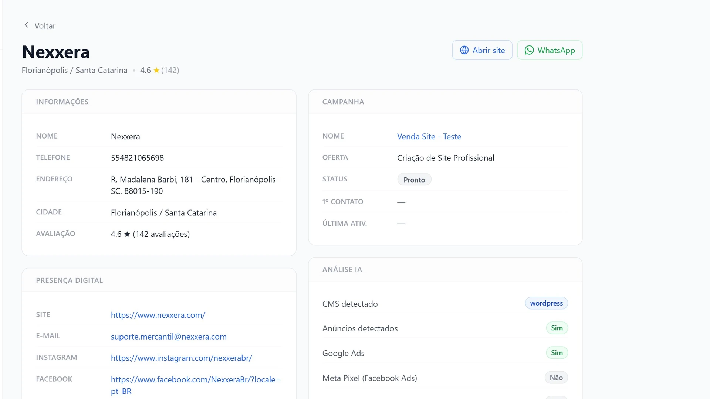The height and width of the screenshot is (399, 710).
Task: Click the name value Nexxera in Informações
Action: [x=125, y=137]
